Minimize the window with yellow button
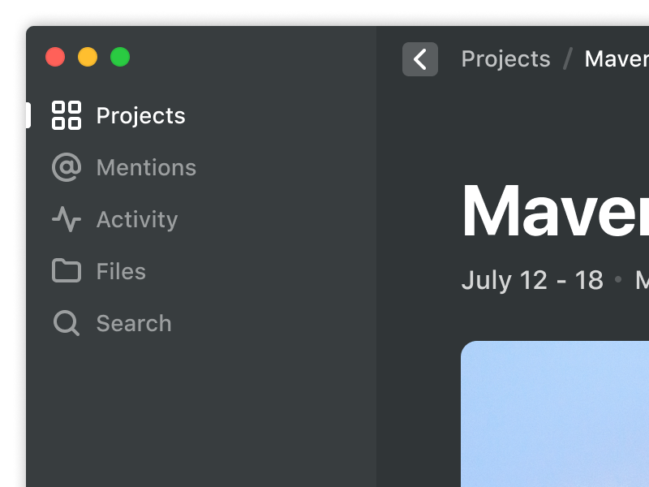Viewport: 649px width, 487px height. [x=88, y=57]
